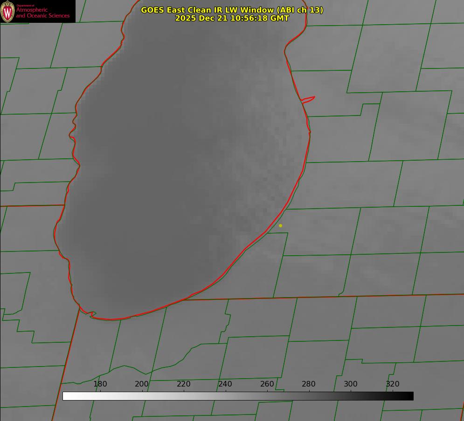This screenshot has height=421, width=464.
Task: Click the 200 colorbar label
Action: (142, 384)
